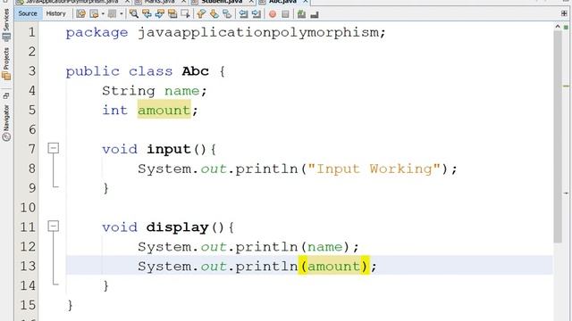
Task: Click highlighted 'amount' on line 5
Action: tap(164, 110)
